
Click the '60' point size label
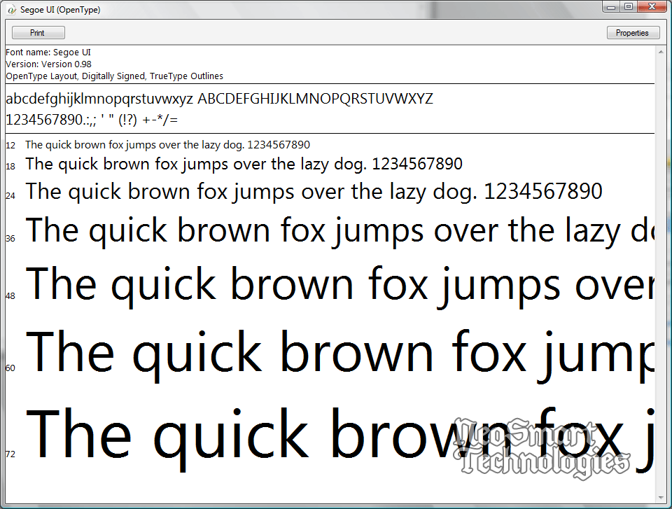pyautogui.click(x=10, y=368)
